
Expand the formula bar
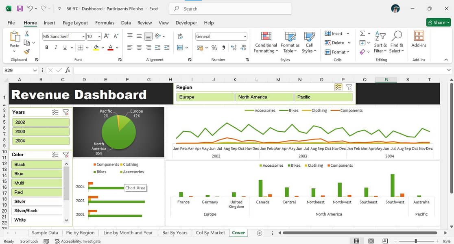[x=448, y=70]
